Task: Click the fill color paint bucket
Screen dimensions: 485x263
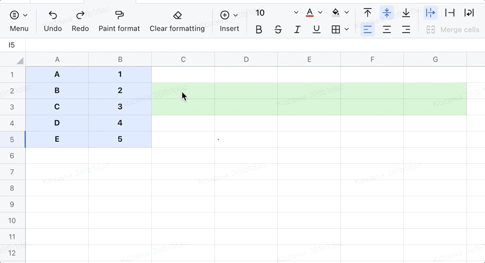Action: [x=336, y=13]
